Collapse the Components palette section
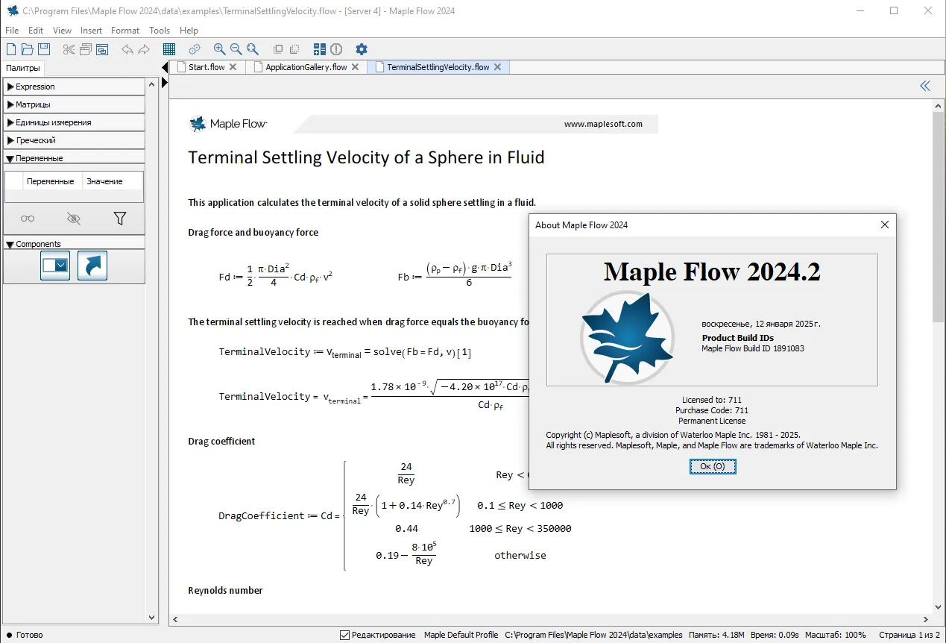Screen dimensions: 946x643 point(75,244)
